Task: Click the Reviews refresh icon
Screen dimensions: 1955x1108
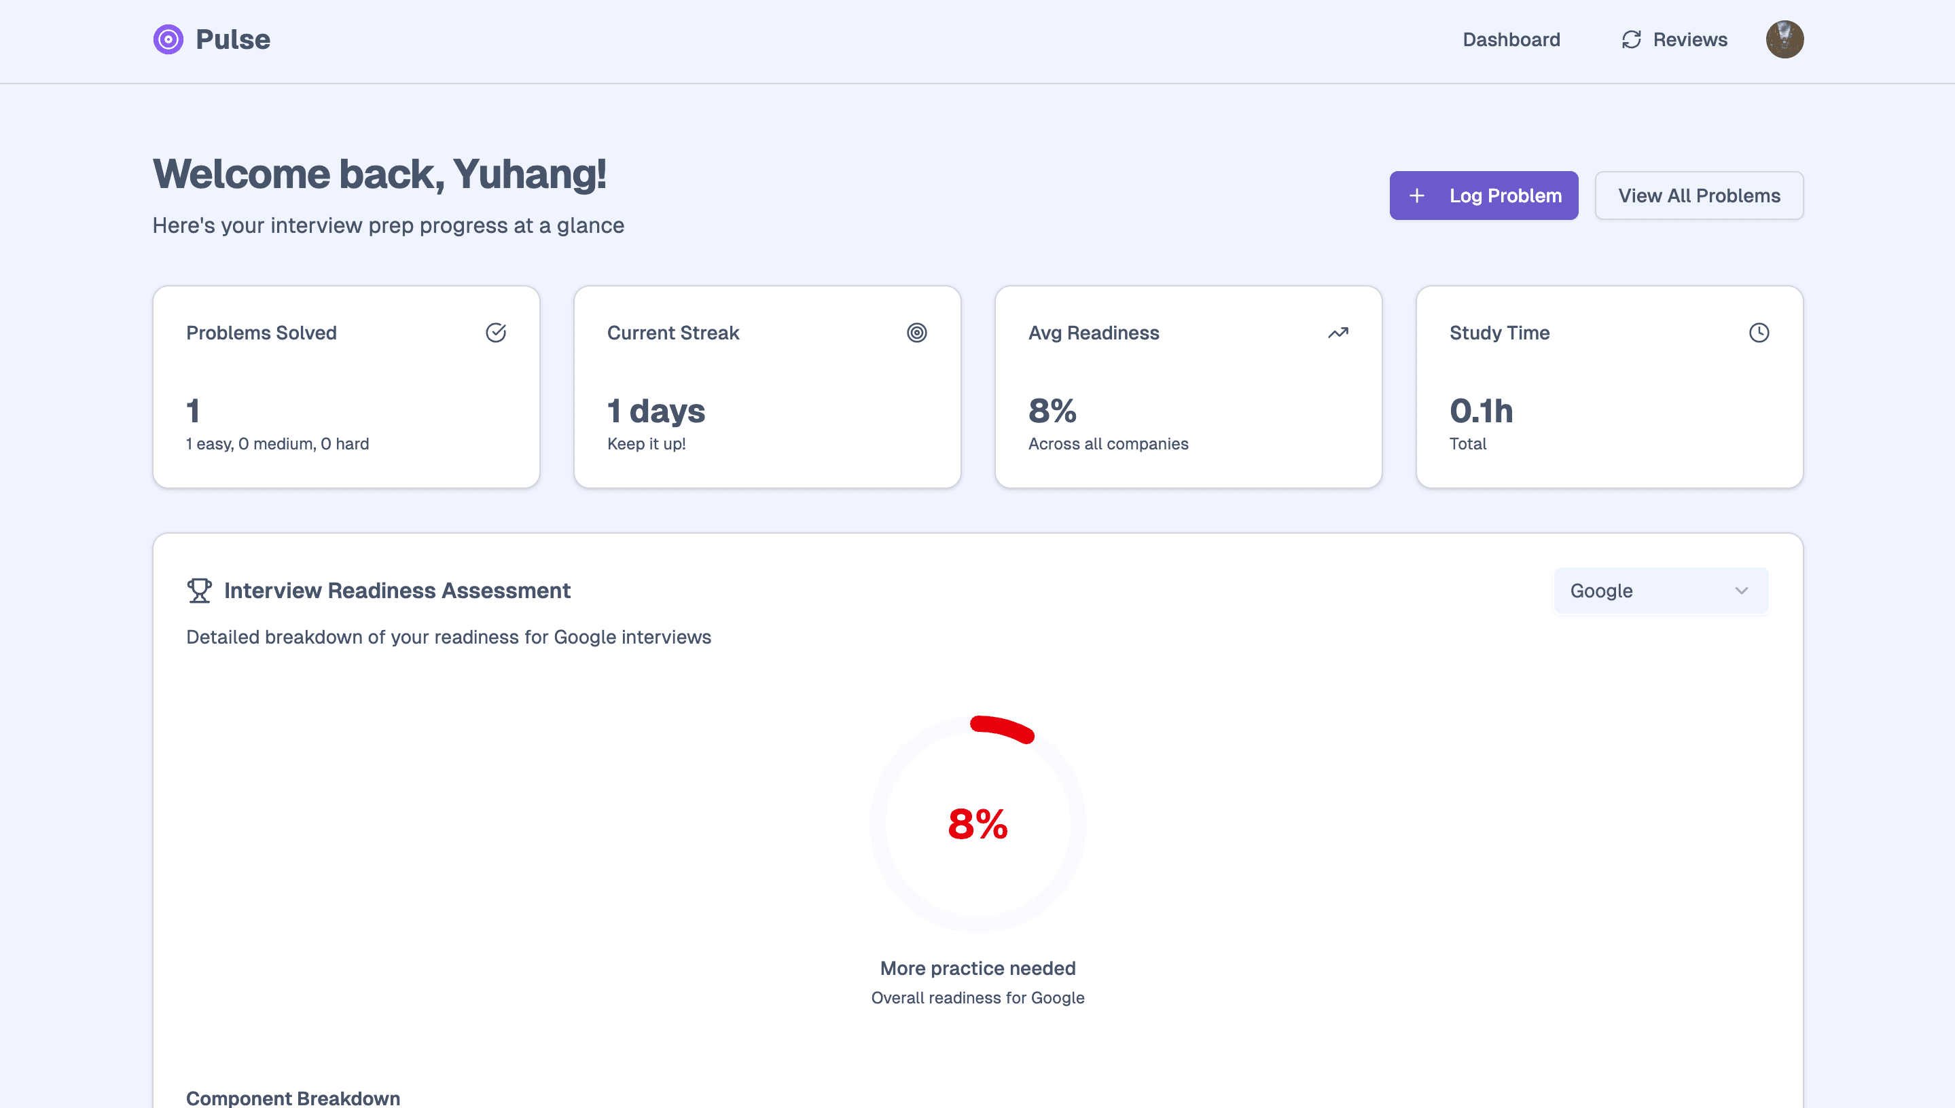Action: [x=1631, y=39]
